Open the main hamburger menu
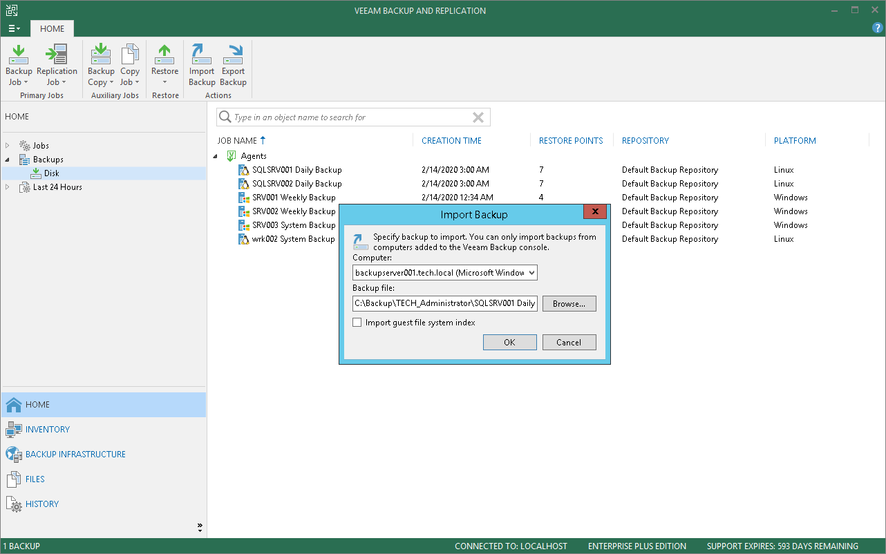The image size is (886, 554). pyautogui.click(x=14, y=28)
